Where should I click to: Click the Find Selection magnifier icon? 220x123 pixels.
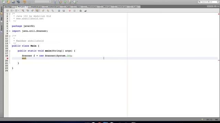click(23, 11)
